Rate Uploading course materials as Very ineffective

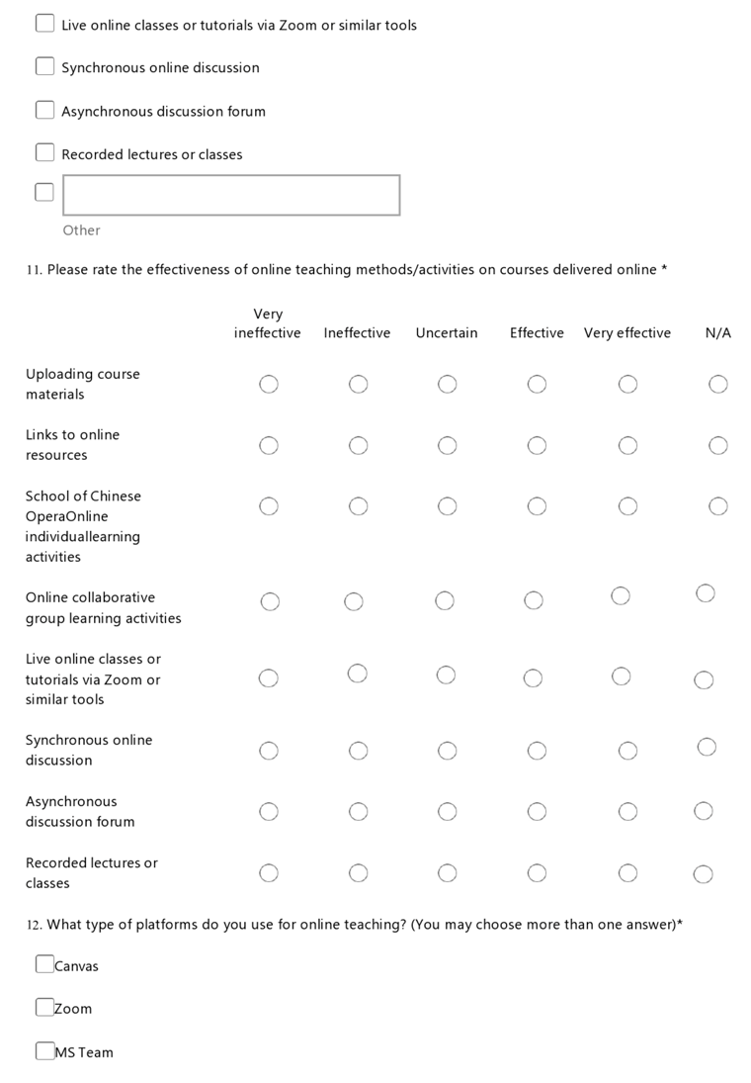tap(269, 384)
